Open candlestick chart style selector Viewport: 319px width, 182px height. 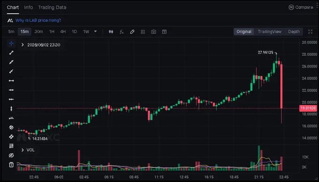[111, 32]
